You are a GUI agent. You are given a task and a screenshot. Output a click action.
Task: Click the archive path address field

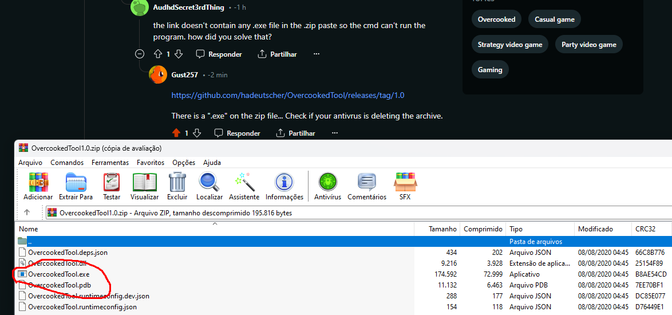coord(359,212)
